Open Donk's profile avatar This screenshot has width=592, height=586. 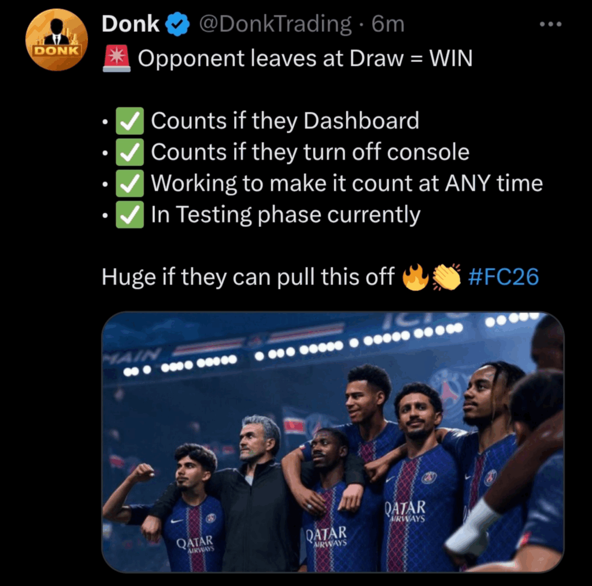[x=57, y=40]
